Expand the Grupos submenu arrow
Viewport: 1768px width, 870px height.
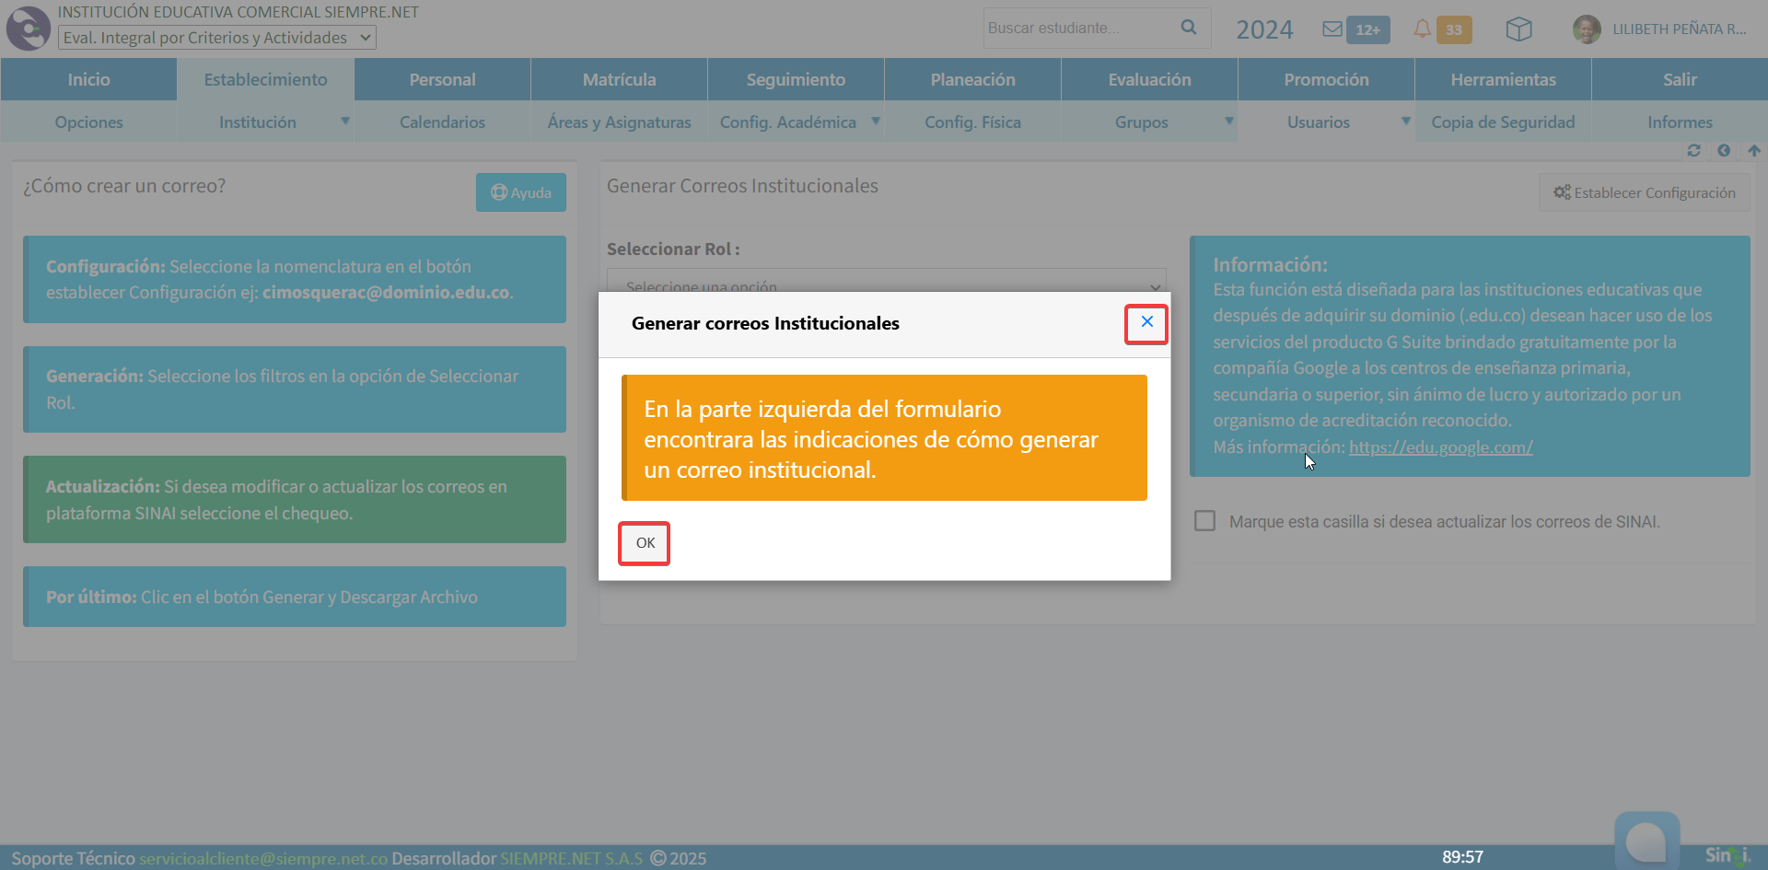(x=1228, y=122)
